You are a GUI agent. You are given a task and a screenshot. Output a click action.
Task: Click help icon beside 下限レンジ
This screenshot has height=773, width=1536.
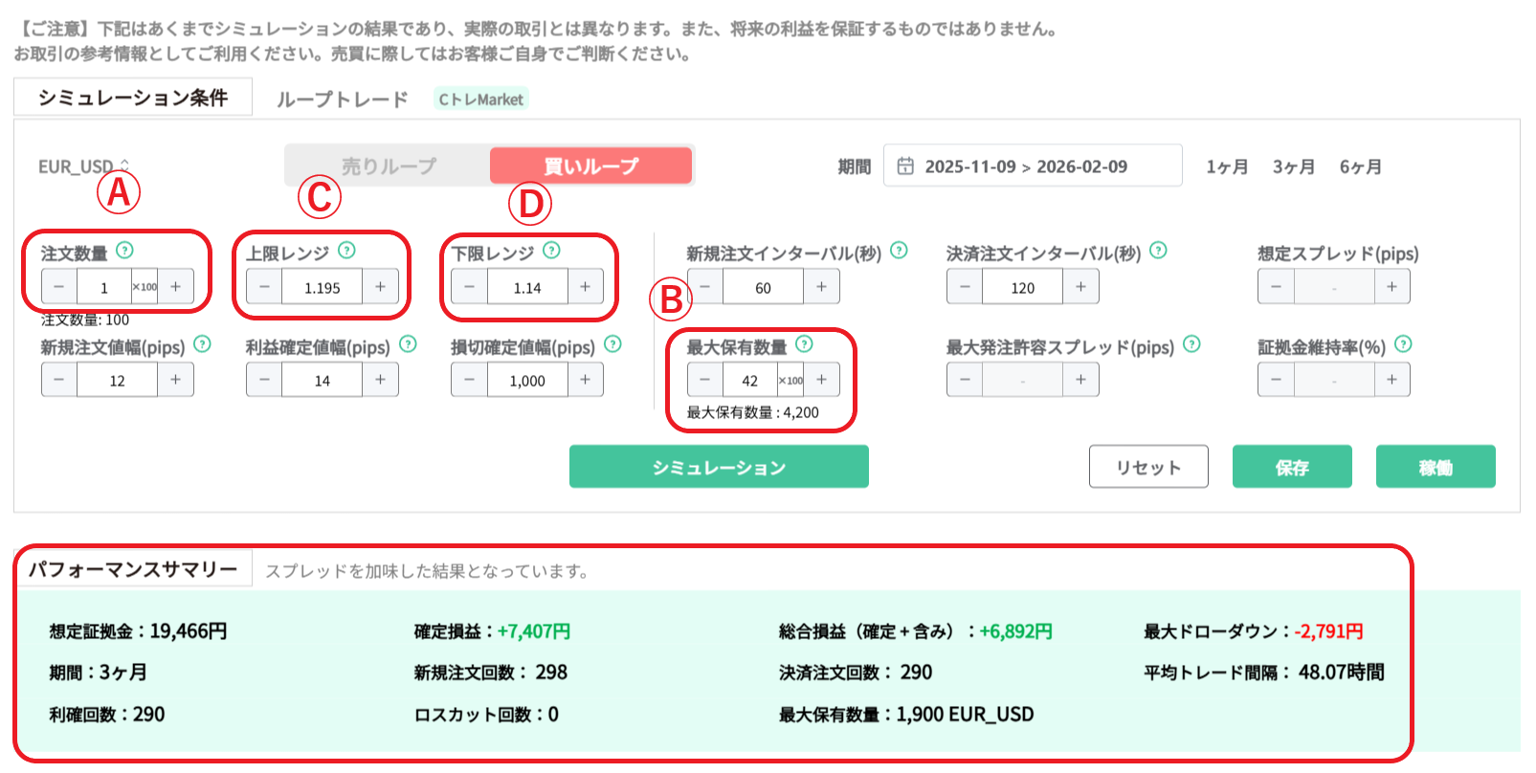(551, 251)
